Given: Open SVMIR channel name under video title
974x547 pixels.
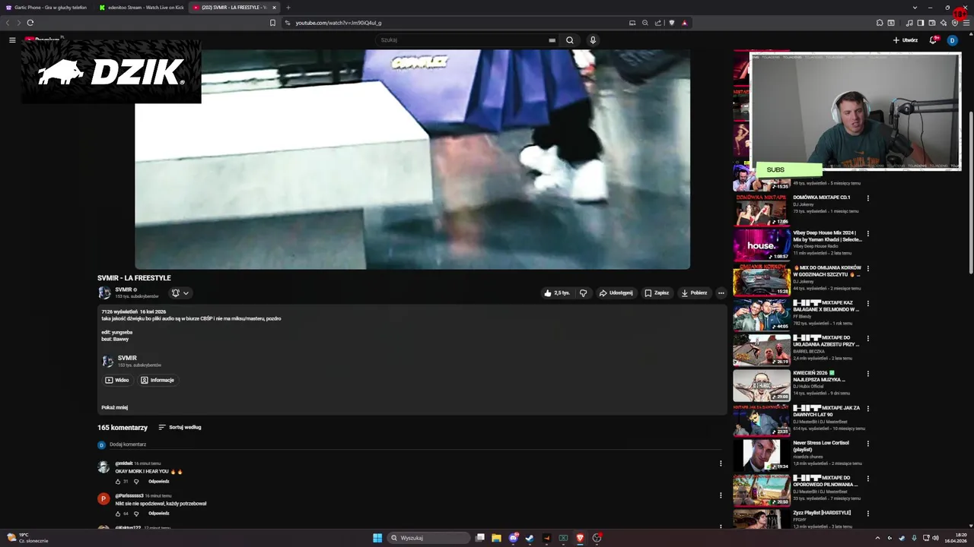Looking at the screenshot, I should tap(124, 289).
